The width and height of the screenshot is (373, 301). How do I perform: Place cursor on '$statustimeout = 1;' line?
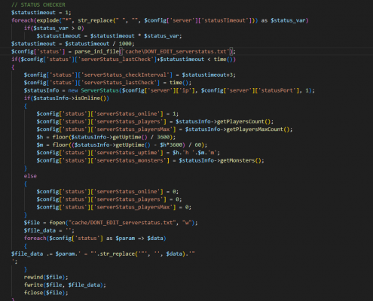tap(41, 13)
